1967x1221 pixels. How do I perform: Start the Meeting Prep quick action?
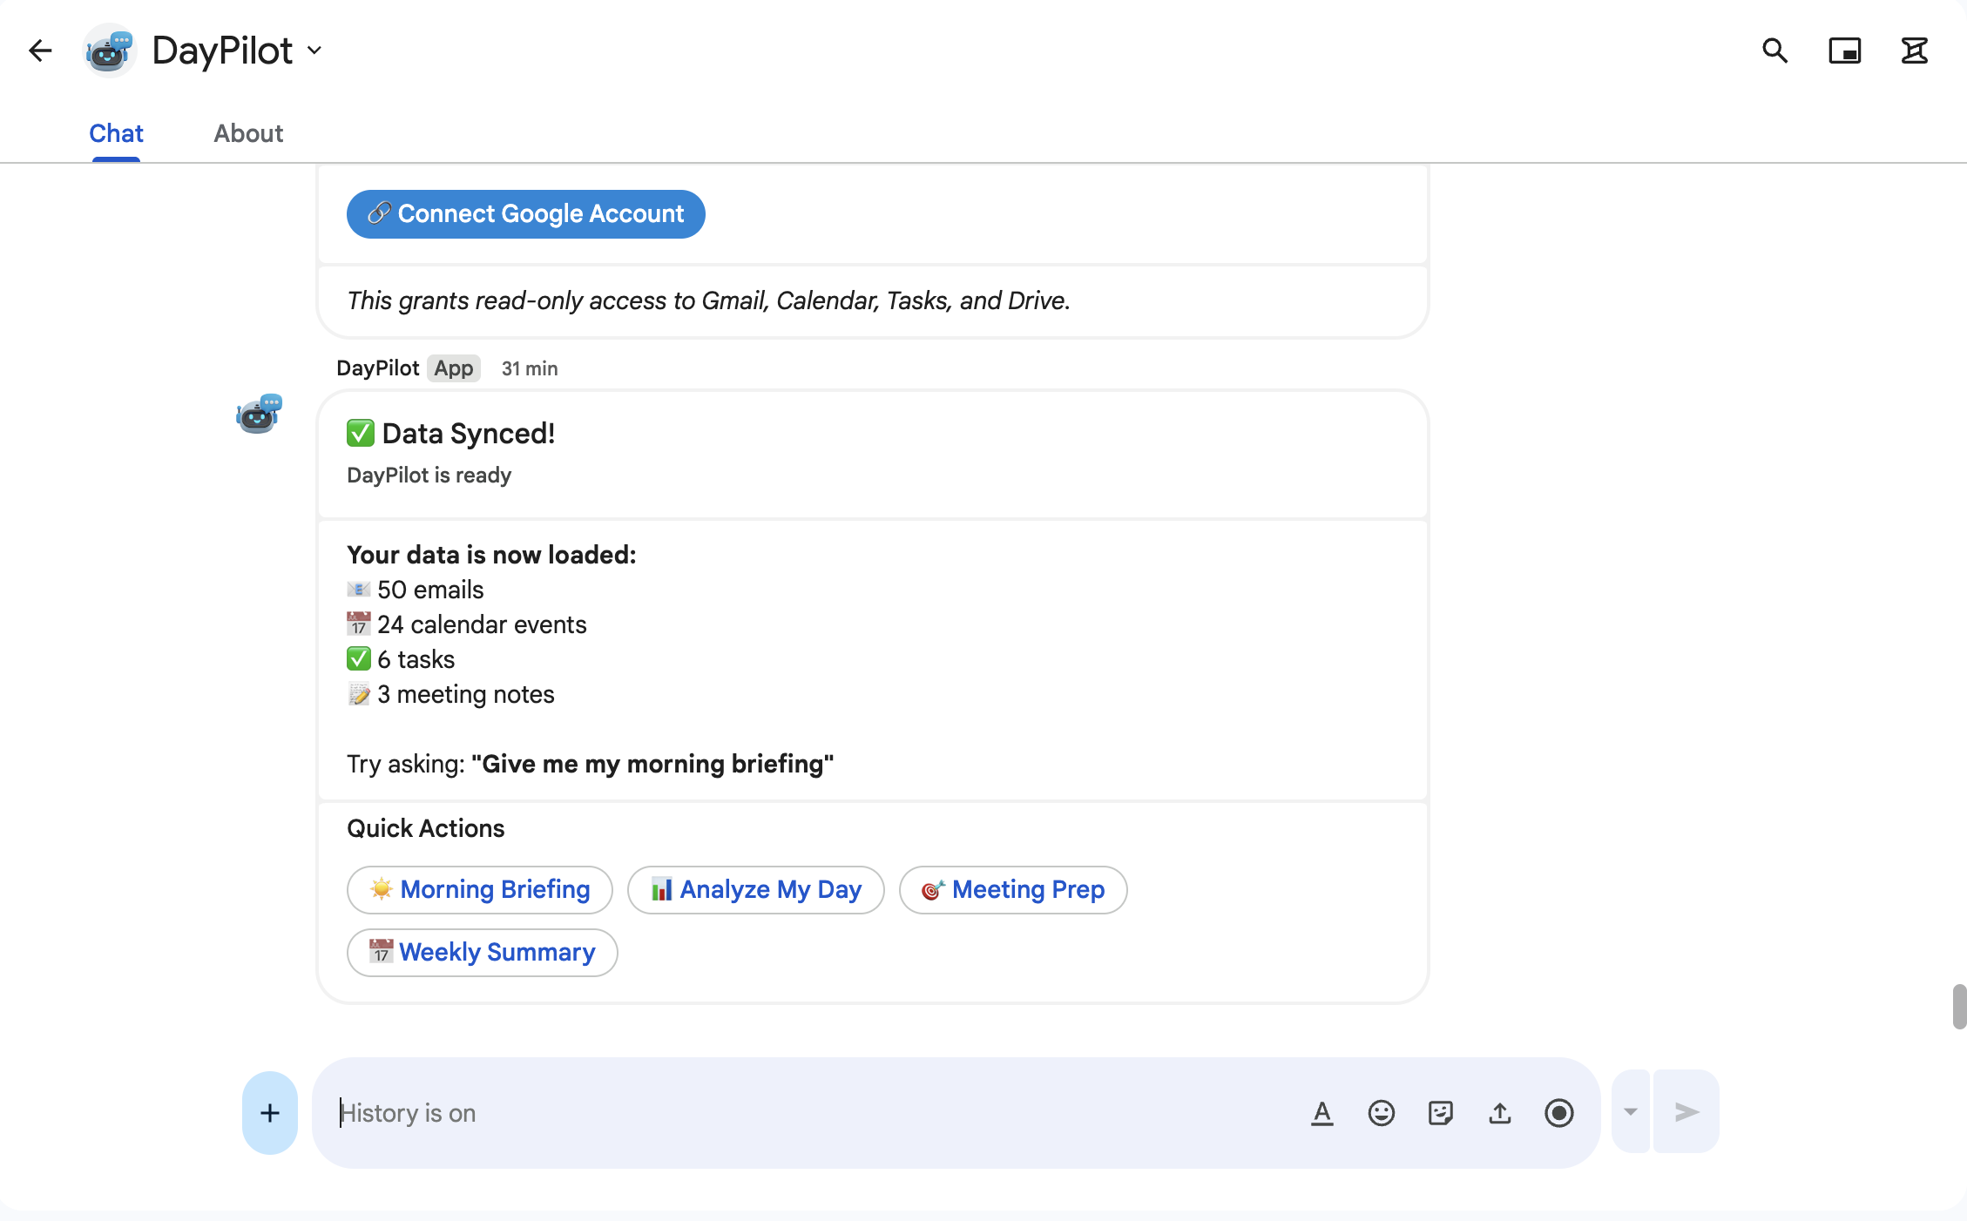[x=1013, y=890]
